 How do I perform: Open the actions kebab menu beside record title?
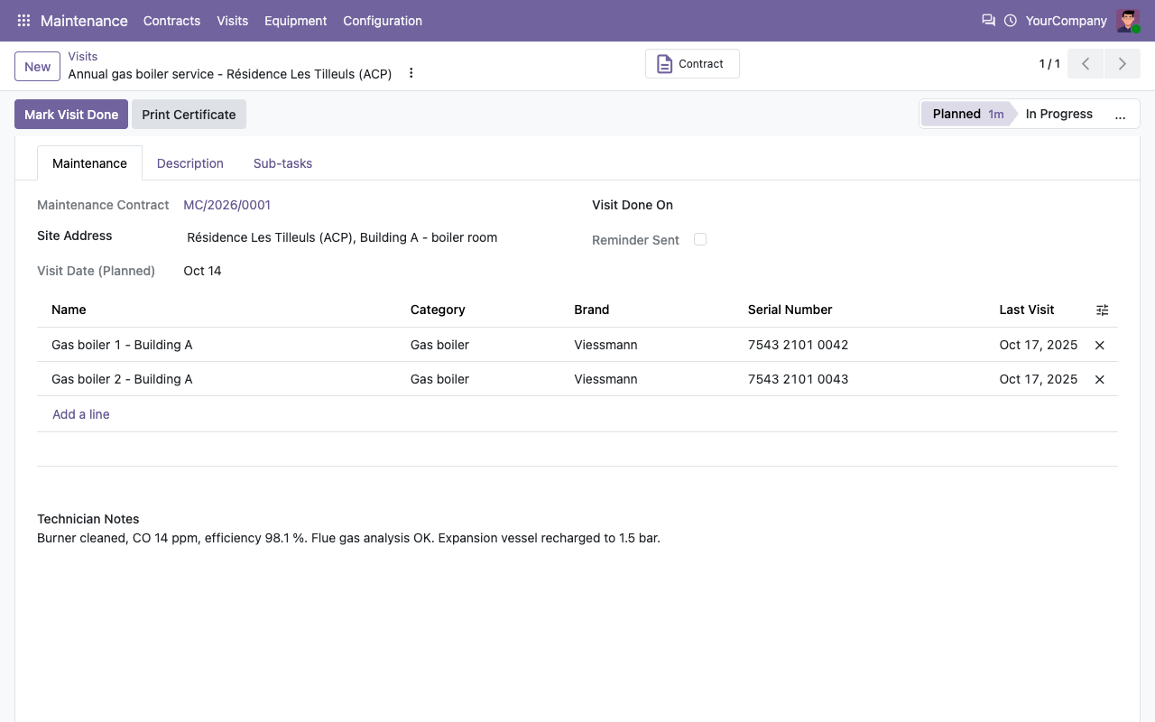[x=411, y=73]
